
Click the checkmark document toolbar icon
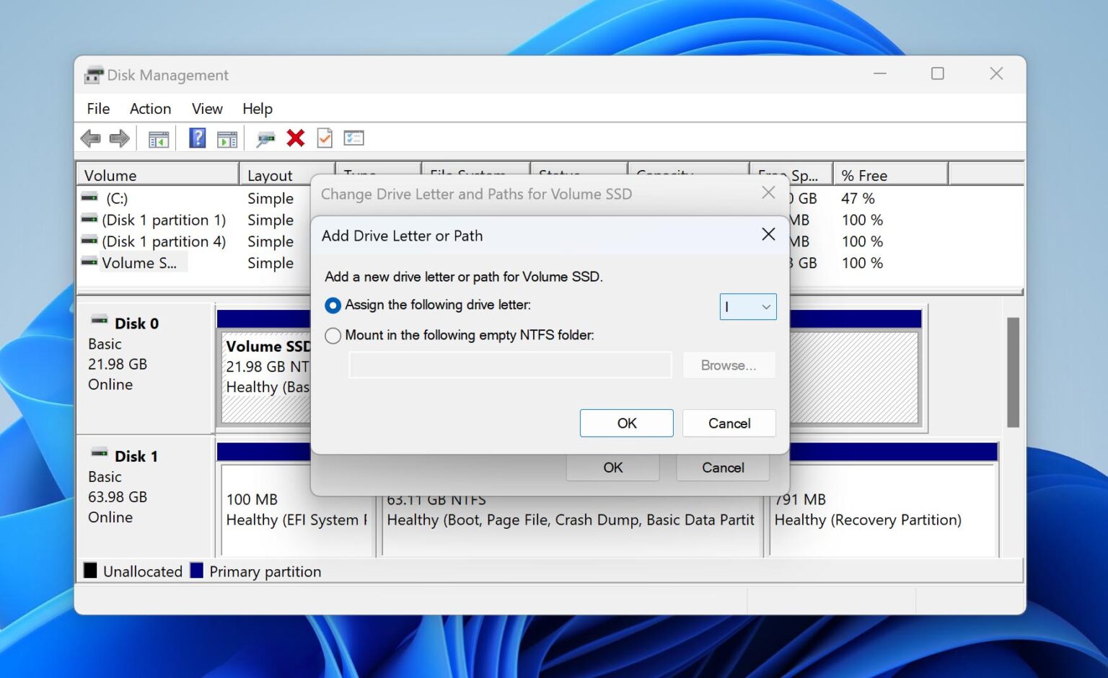click(x=324, y=138)
